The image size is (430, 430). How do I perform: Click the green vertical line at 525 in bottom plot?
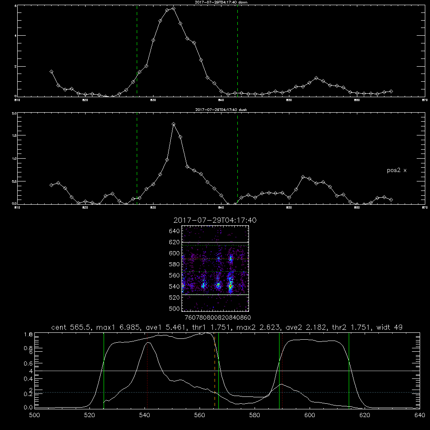coord(104,370)
